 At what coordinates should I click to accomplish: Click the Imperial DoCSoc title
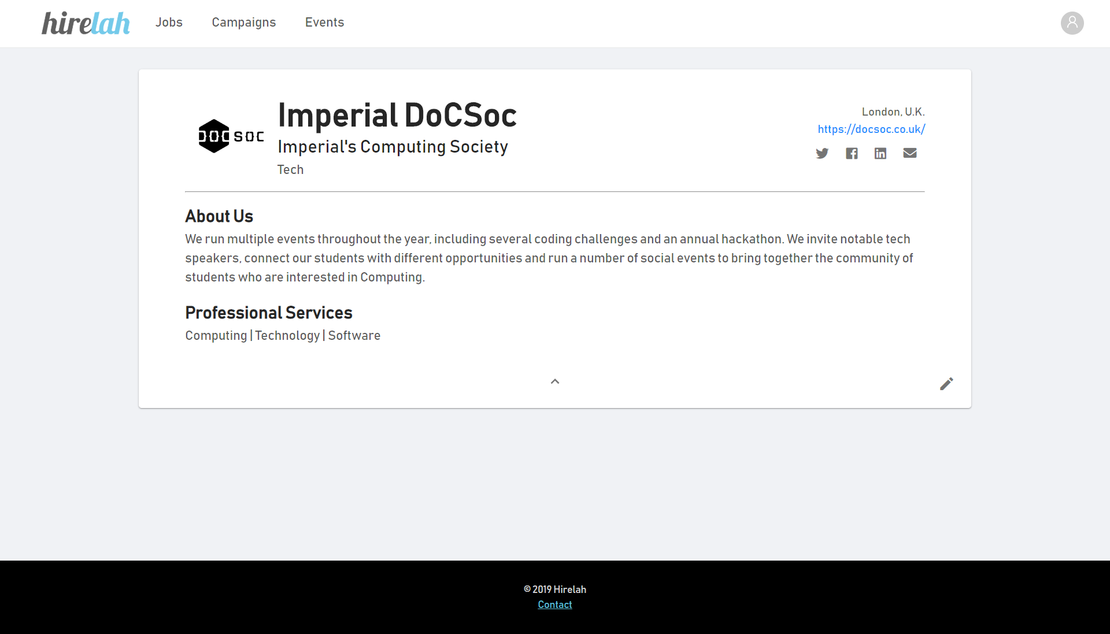[x=397, y=115]
